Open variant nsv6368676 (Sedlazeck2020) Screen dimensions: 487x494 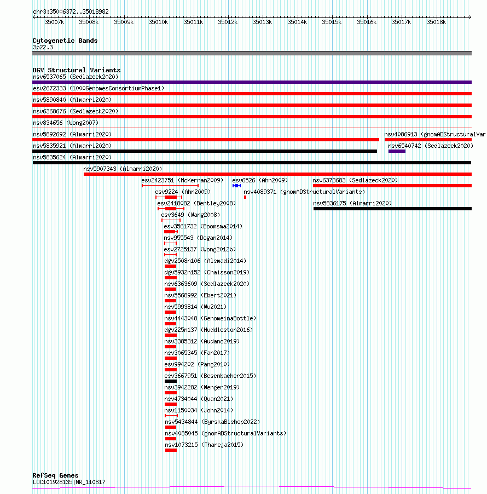[x=76, y=112]
